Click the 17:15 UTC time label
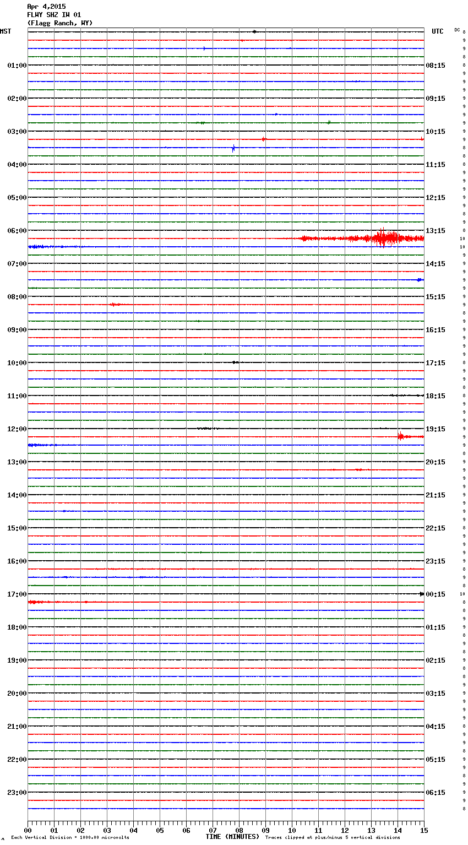468x845 pixels. click(436, 363)
